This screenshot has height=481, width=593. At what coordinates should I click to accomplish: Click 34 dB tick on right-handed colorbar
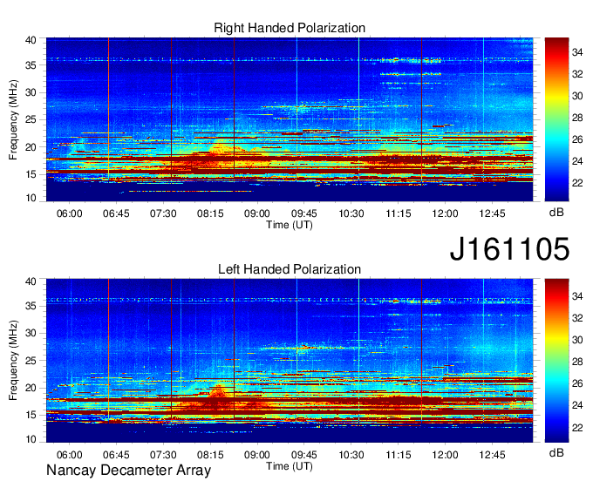tap(577, 52)
